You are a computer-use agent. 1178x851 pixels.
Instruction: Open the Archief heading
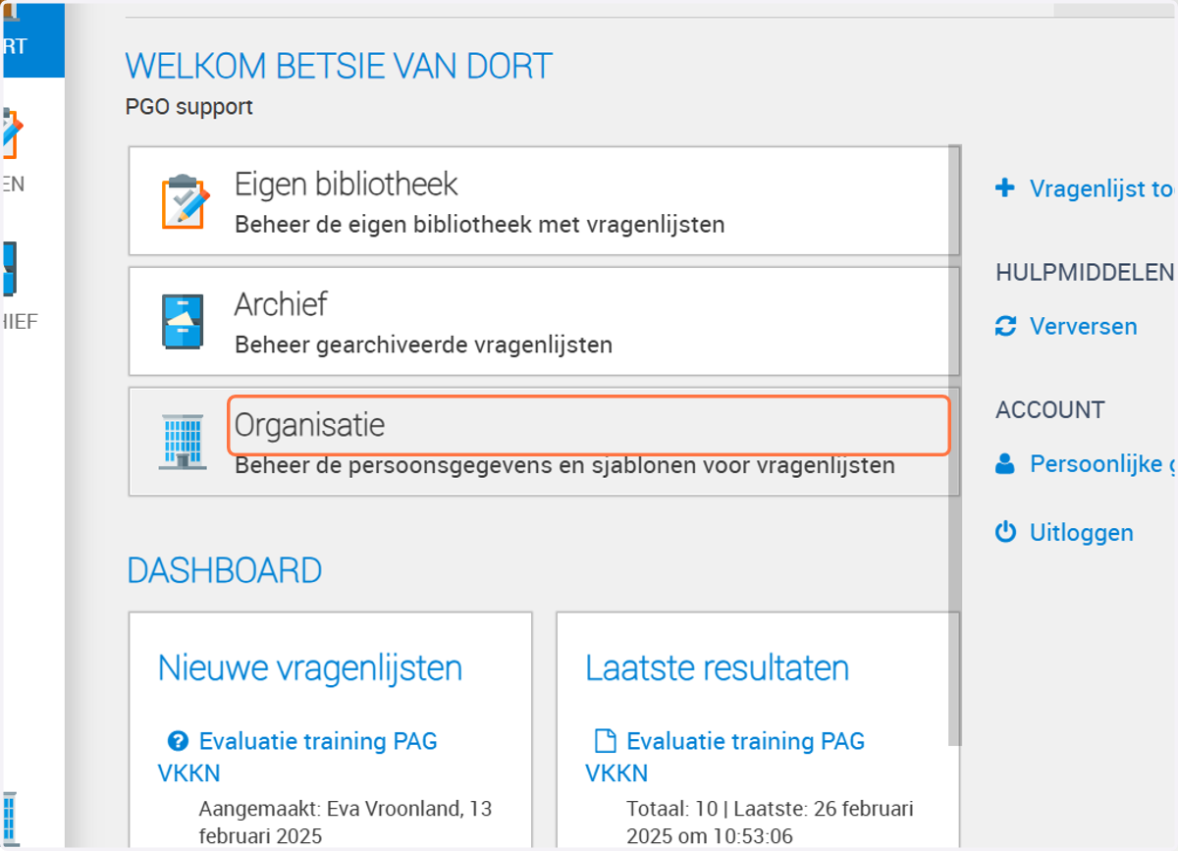281,304
